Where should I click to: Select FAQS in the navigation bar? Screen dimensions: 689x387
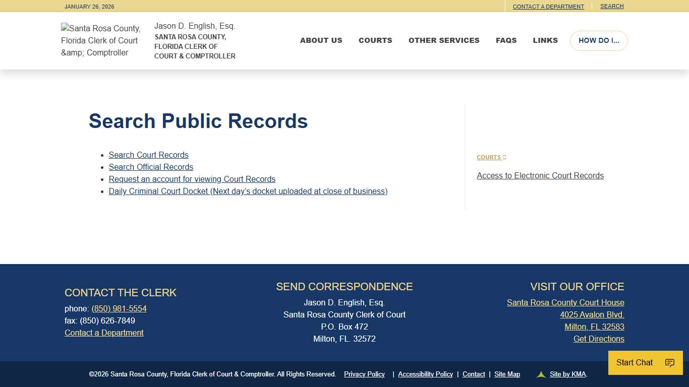point(506,40)
